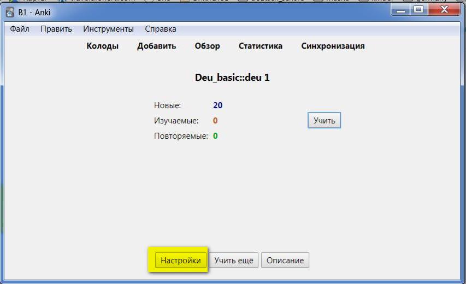Image resolution: width=466 pixels, height=284 pixels.
Task: Close the Anki window
Action: [x=444, y=10]
